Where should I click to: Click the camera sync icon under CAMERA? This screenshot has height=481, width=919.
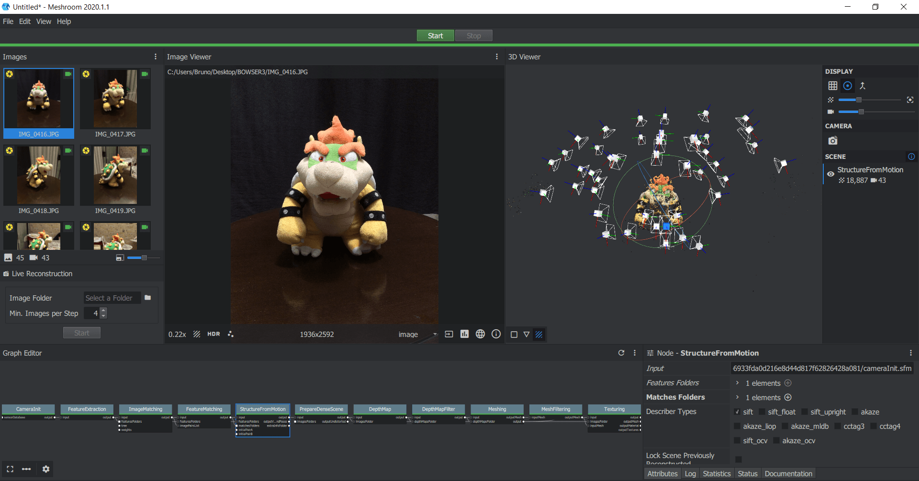pos(833,141)
